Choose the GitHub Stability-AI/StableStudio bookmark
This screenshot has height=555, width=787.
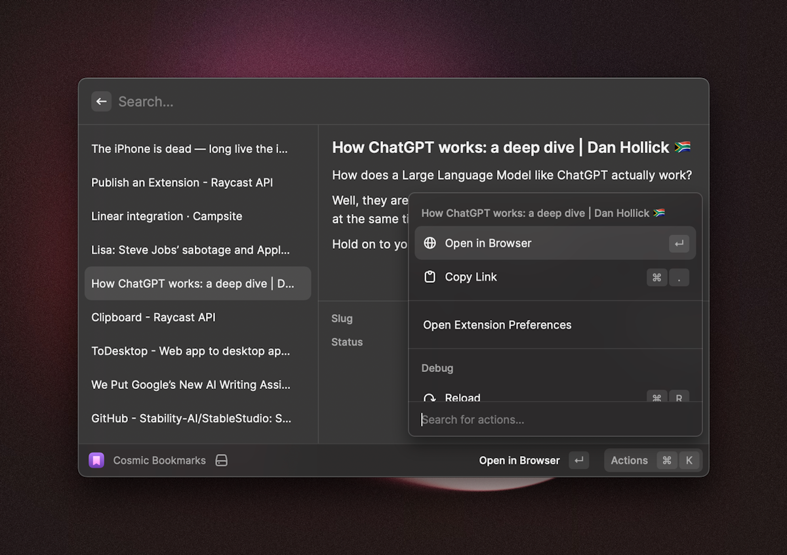(x=191, y=419)
